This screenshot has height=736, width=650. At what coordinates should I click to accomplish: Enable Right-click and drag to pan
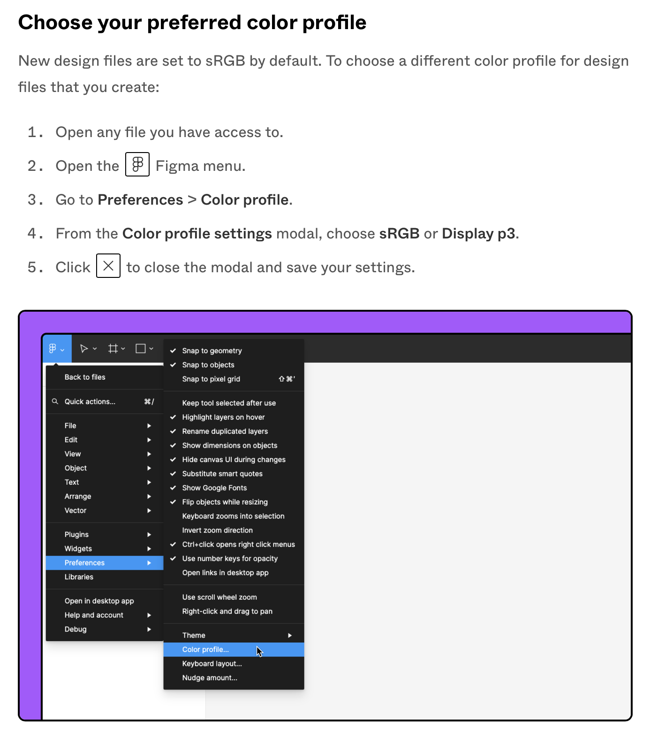(x=234, y=611)
